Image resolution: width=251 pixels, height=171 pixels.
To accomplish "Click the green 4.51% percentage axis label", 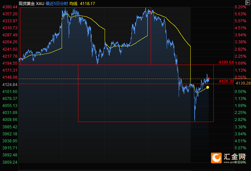I will [240, 141].
